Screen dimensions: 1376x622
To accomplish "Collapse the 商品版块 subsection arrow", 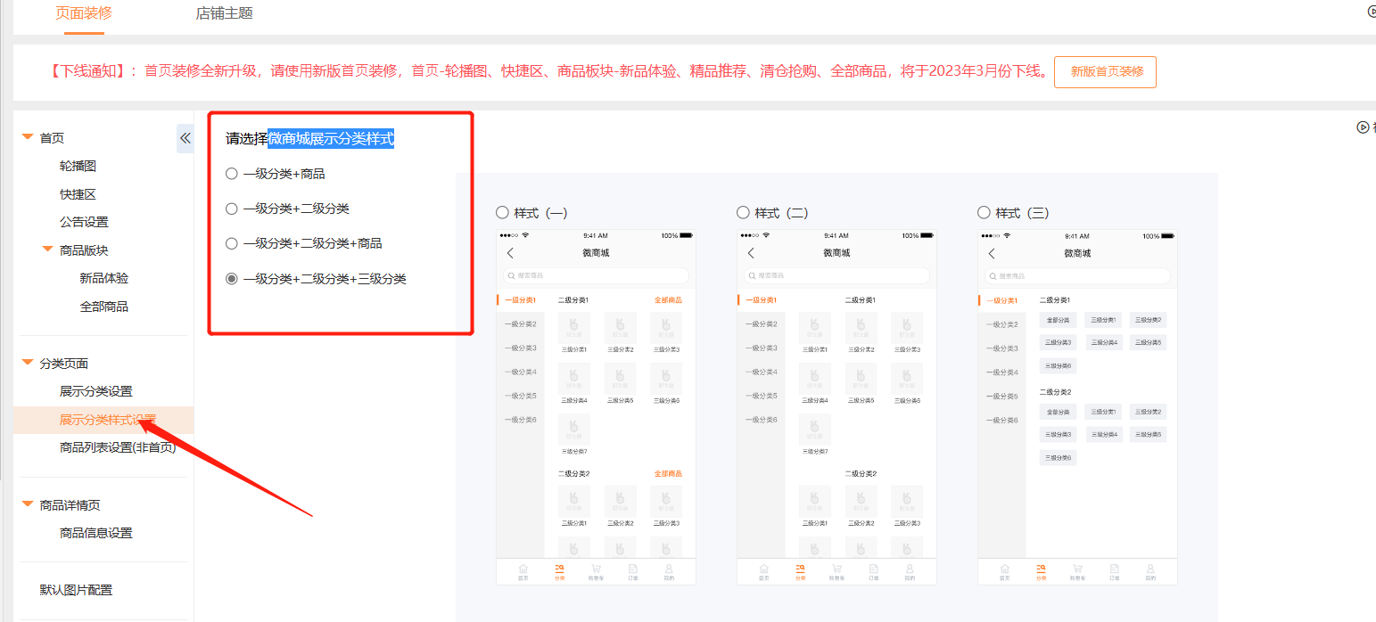I will point(48,250).
